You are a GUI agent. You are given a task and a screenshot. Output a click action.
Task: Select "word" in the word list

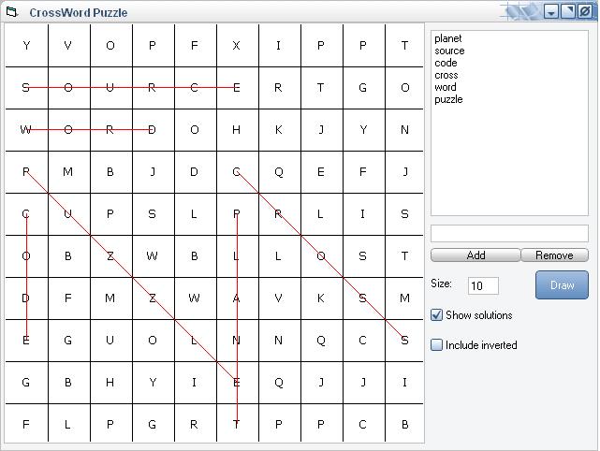pyautogui.click(x=446, y=87)
